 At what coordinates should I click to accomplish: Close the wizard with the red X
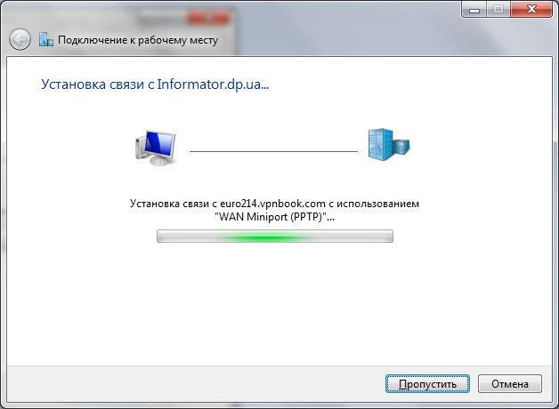(x=531, y=9)
